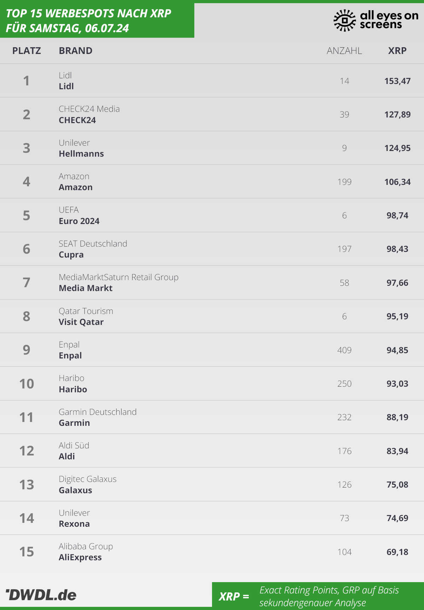Click the AliExpress brand name

coord(80,557)
